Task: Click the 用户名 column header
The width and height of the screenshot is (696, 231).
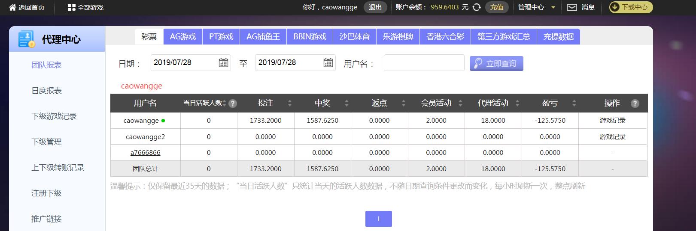Action: (x=145, y=103)
